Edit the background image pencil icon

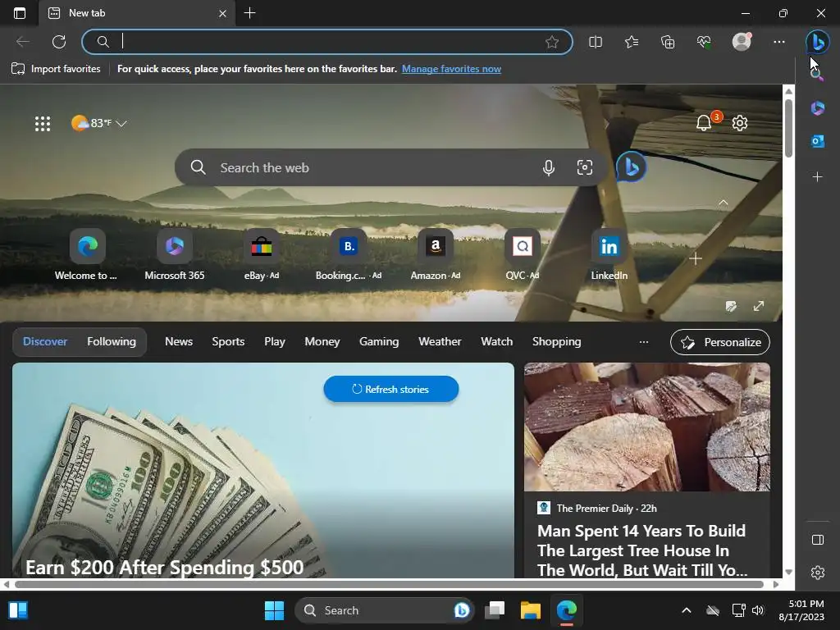coord(731,306)
